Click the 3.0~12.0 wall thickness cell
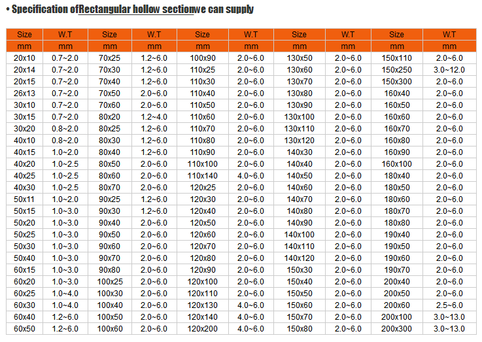 click(x=449, y=70)
